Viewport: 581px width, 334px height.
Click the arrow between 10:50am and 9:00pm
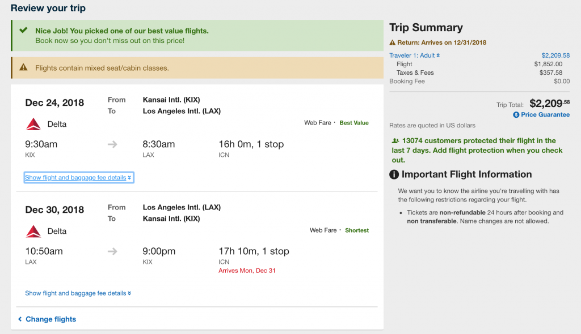[112, 251]
